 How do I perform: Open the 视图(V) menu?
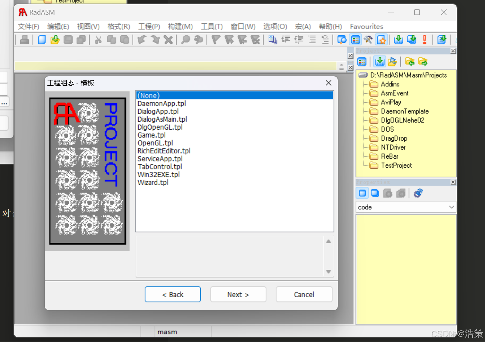click(x=88, y=27)
